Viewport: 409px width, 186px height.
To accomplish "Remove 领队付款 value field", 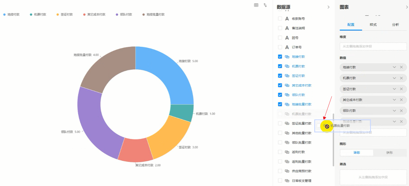I will click(401, 111).
